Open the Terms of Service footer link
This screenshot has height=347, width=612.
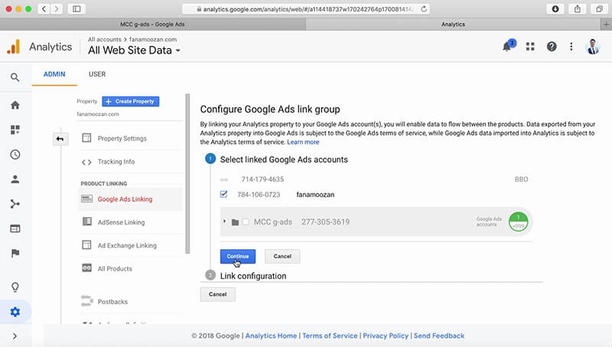pos(330,336)
